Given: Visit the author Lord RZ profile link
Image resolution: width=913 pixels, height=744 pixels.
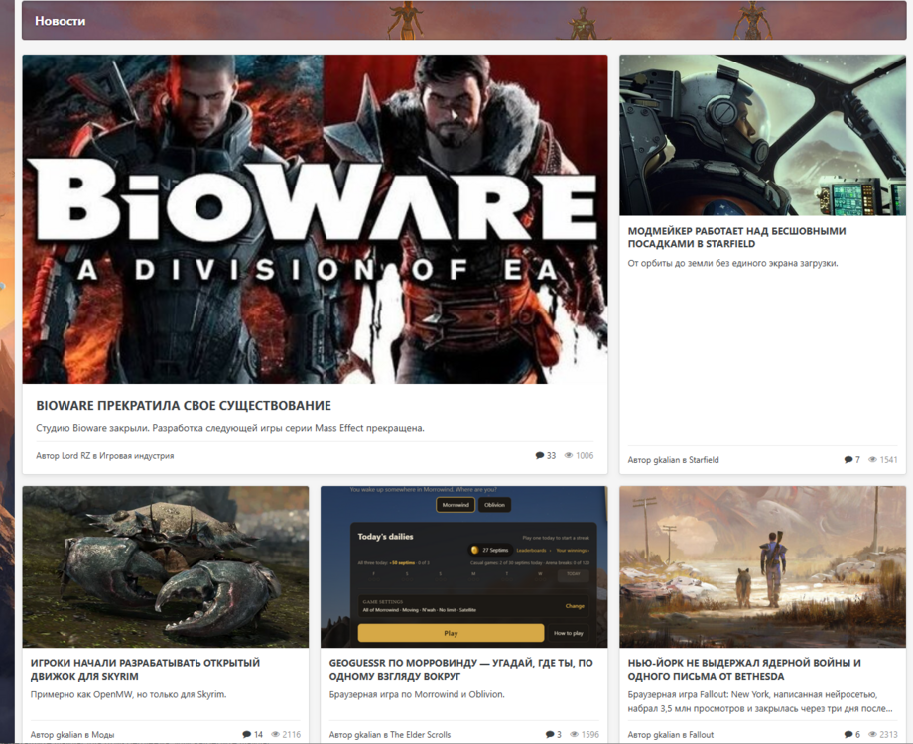Looking at the screenshot, I should click(75, 456).
